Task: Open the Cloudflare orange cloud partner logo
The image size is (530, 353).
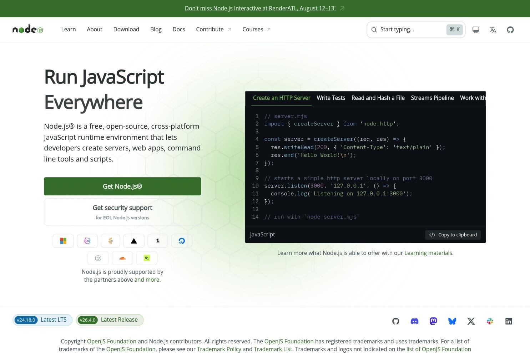Action: coord(122,258)
